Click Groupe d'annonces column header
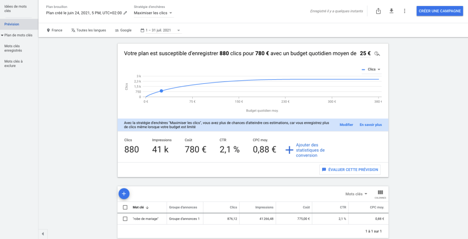Viewport: 468px width, 239px height. click(182, 208)
